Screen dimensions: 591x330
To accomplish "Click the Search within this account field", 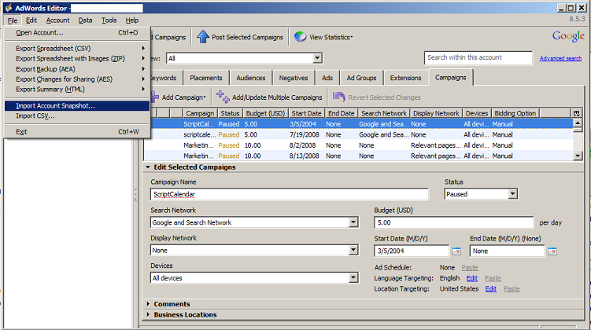I will (478, 57).
